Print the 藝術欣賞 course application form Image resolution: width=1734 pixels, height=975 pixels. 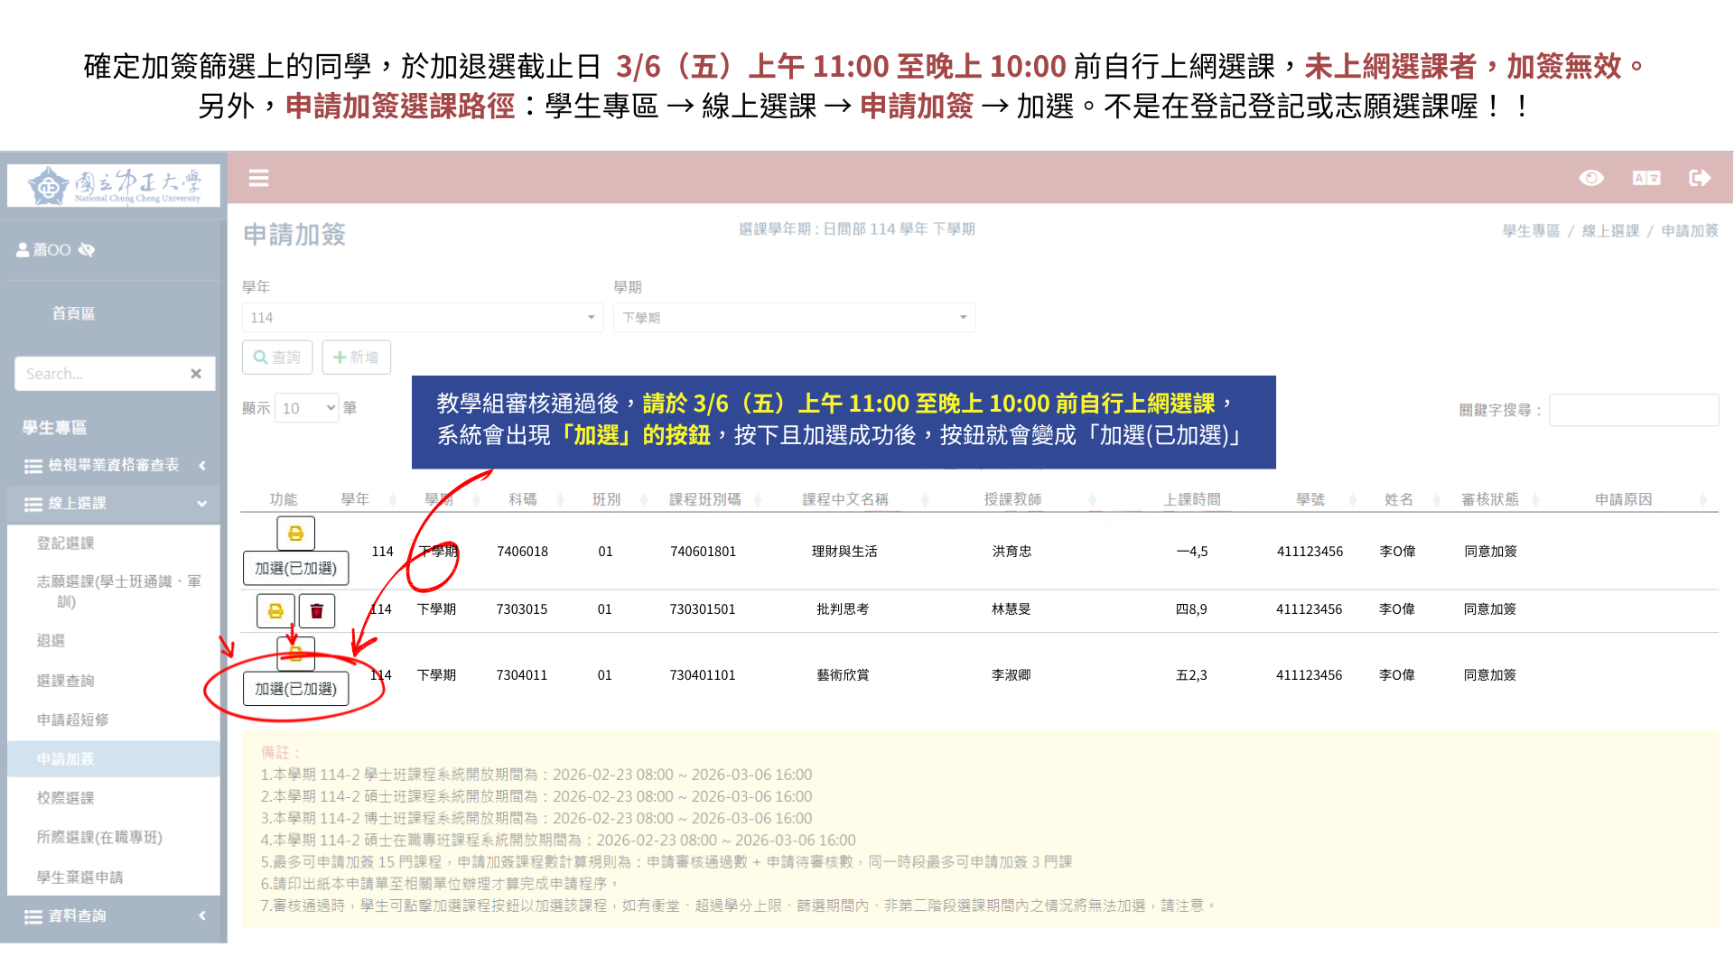pyautogui.click(x=294, y=654)
